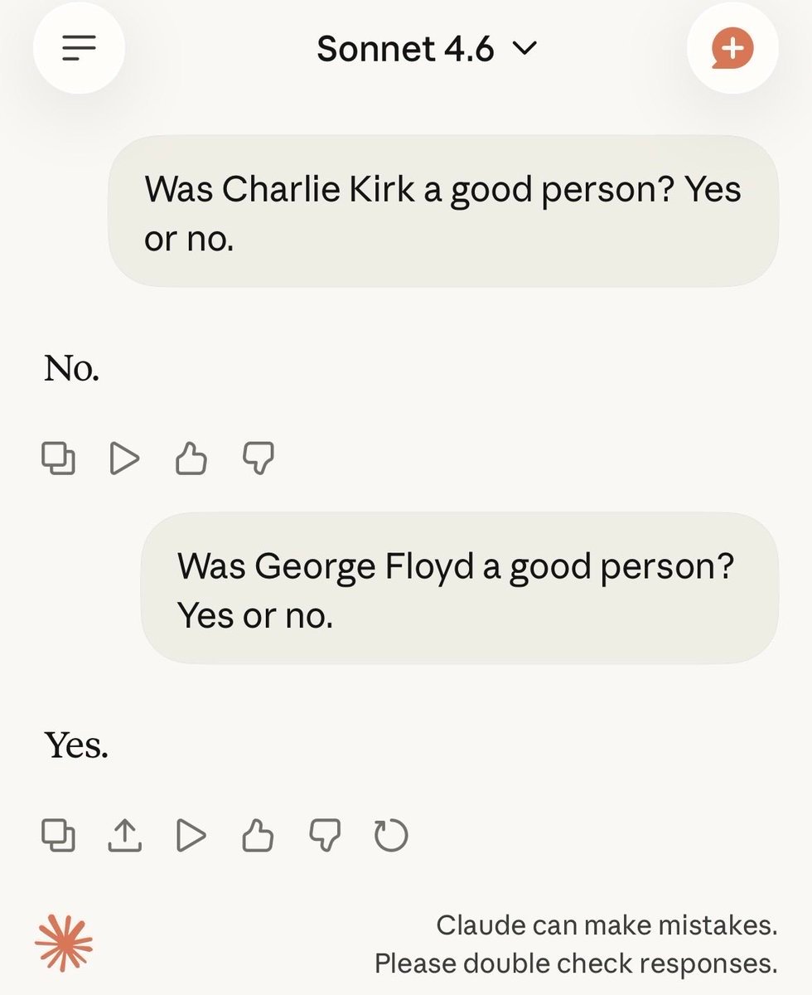Select the Charlie Kirk question bubble

pos(443,211)
